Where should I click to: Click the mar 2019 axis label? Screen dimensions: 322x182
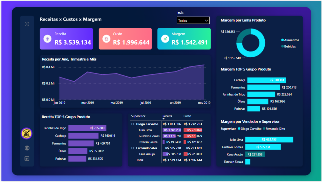click(x=87, y=103)
